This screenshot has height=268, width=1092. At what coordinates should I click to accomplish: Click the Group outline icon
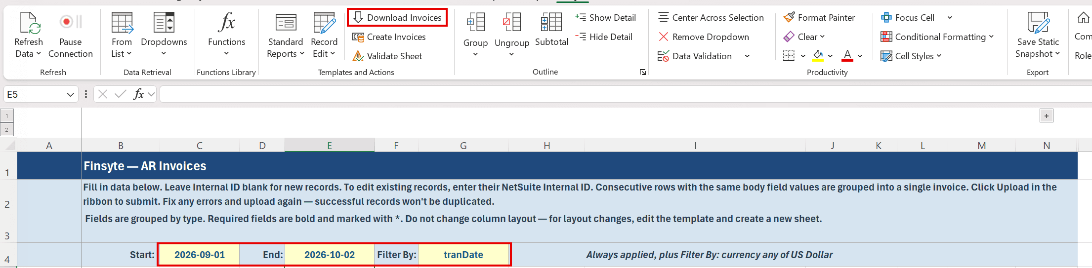coord(475,23)
